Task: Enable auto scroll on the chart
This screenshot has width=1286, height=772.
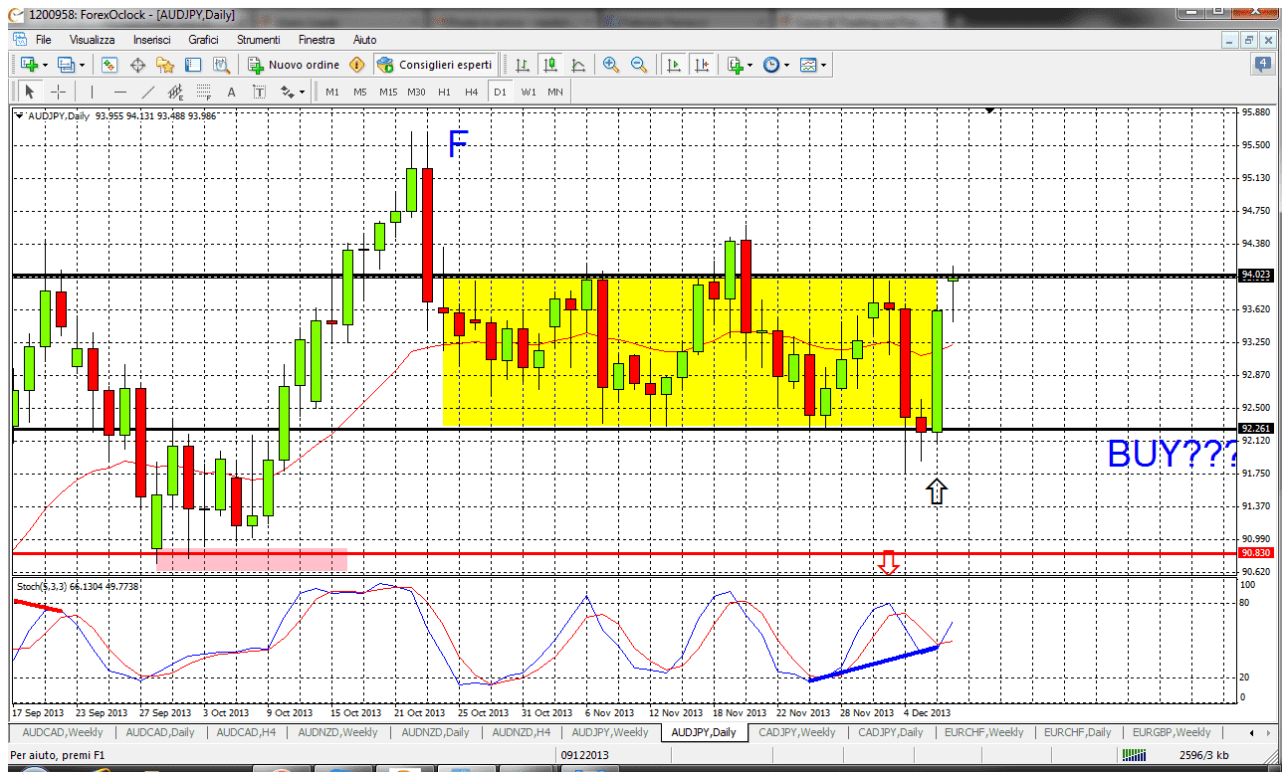Action: pos(674,64)
